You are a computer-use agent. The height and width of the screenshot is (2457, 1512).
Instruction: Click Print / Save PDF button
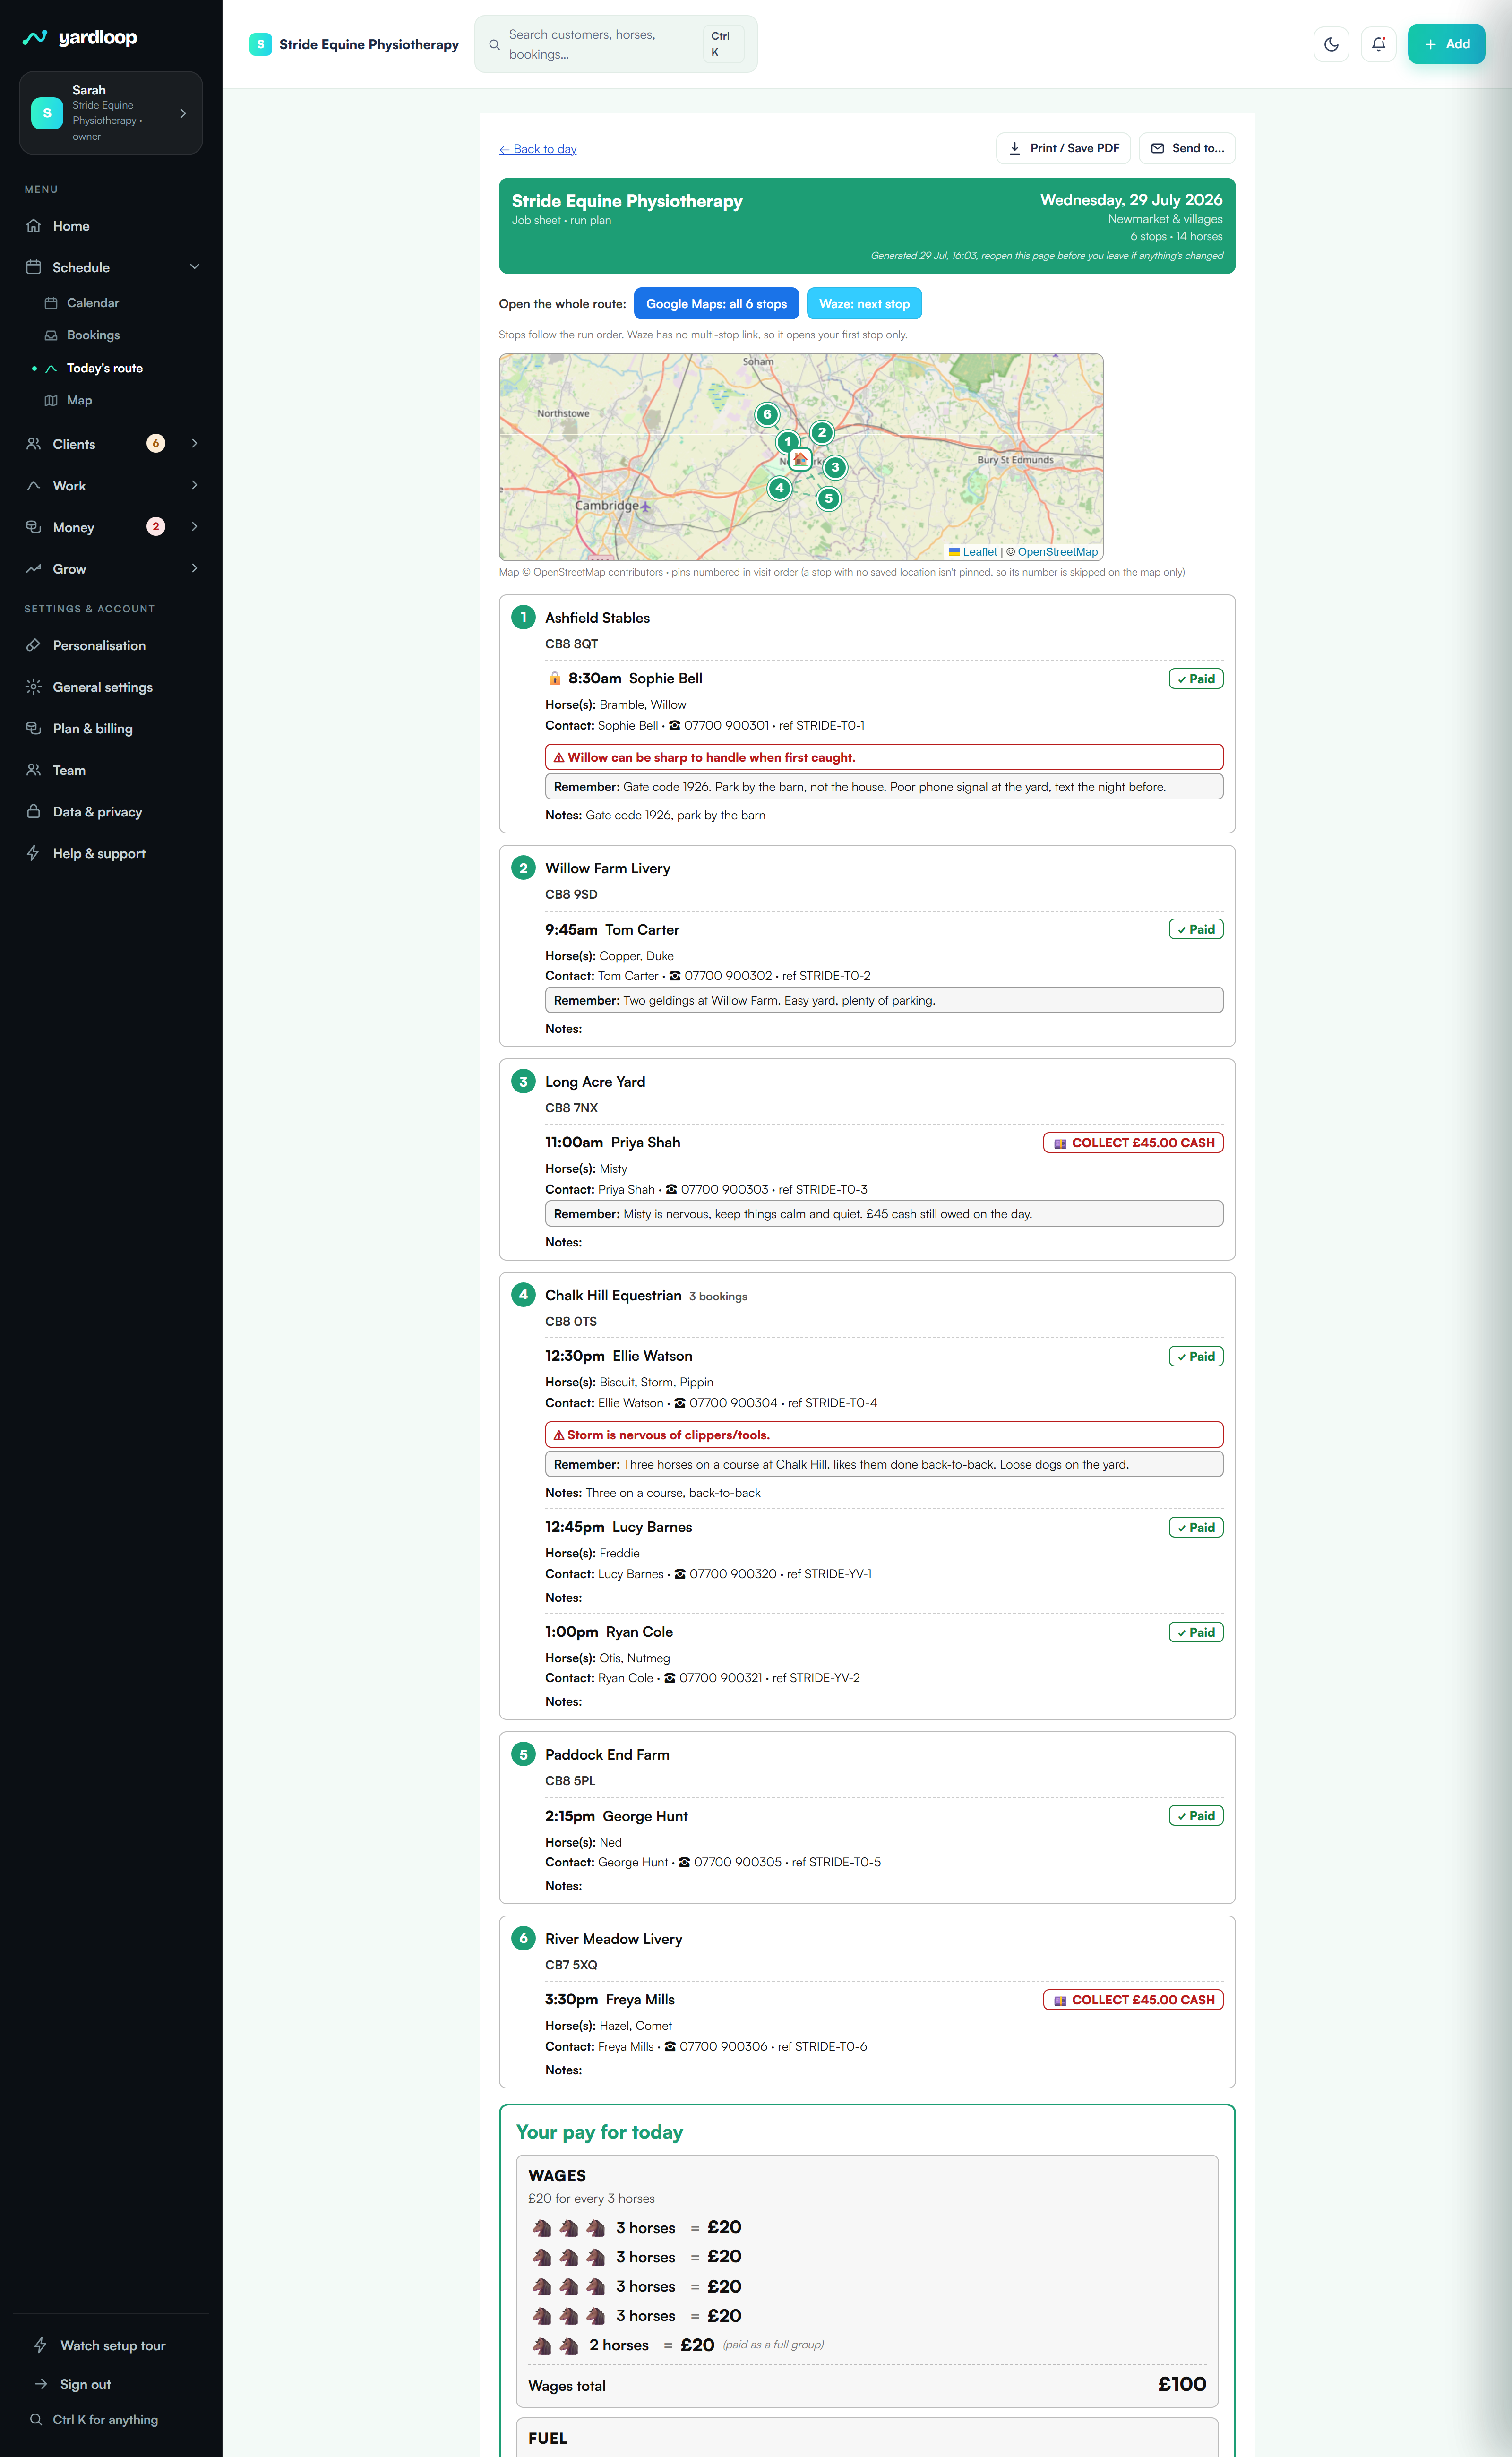(1063, 148)
